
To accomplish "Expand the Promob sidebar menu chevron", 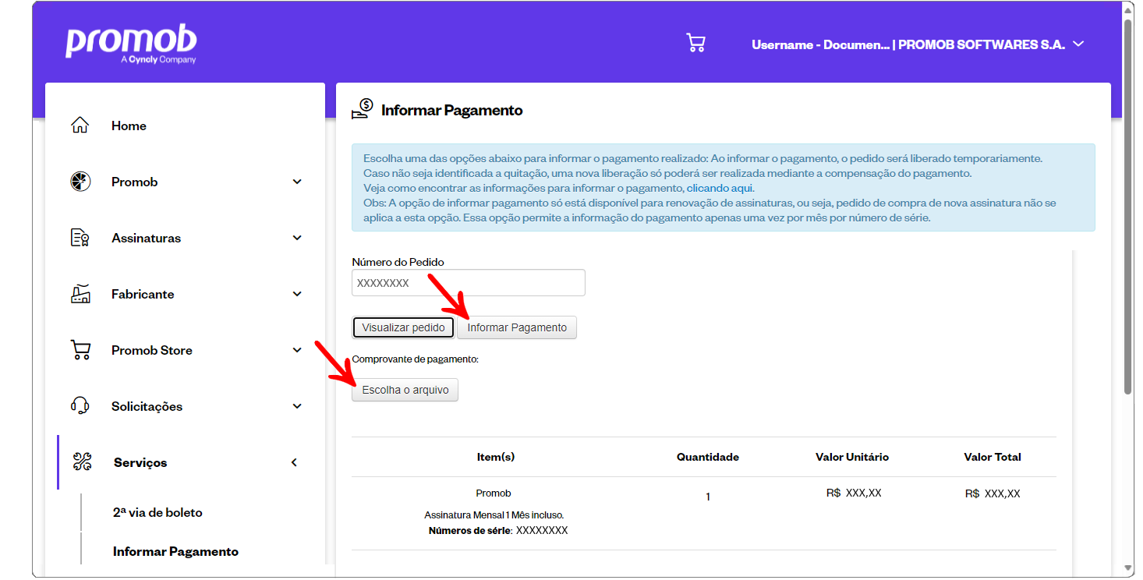I will tap(297, 182).
